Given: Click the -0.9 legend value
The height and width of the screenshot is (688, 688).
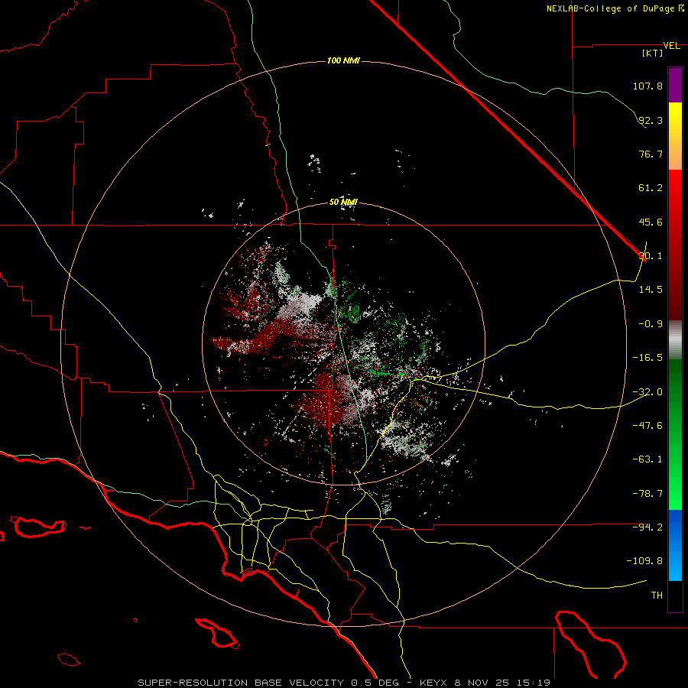Looking at the screenshot, I should (x=651, y=324).
